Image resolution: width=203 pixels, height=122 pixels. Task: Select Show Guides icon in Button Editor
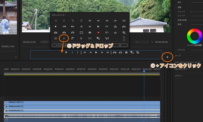click(x=81, y=38)
